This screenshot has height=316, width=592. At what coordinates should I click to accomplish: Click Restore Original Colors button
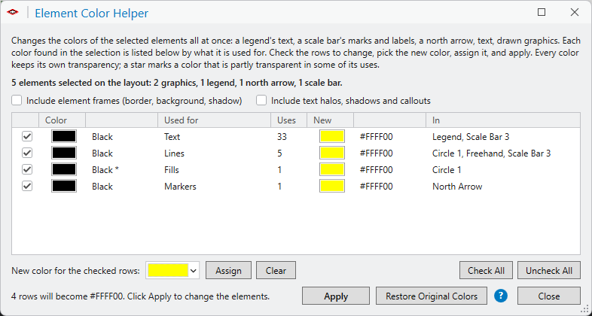(x=432, y=296)
